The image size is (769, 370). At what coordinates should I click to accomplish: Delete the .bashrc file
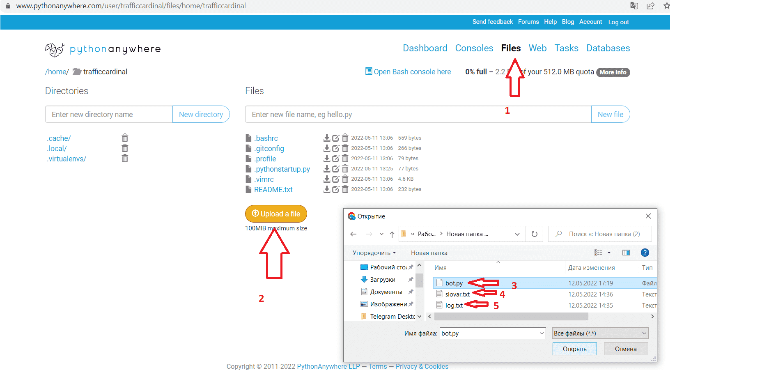(345, 138)
